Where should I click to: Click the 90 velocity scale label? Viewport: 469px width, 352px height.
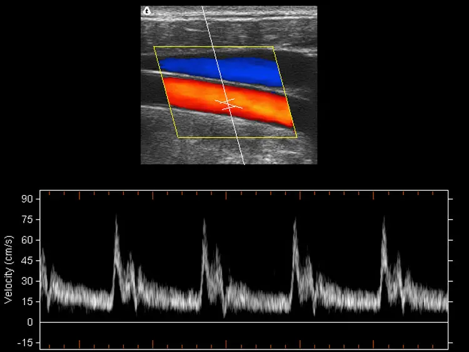(27, 199)
